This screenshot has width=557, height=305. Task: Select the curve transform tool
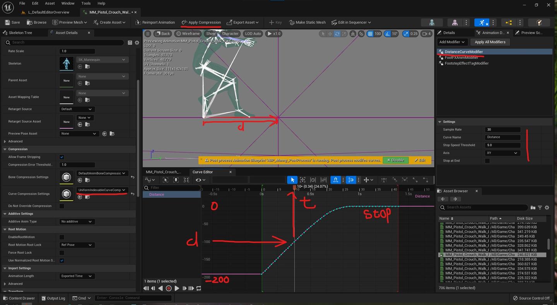click(302, 180)
